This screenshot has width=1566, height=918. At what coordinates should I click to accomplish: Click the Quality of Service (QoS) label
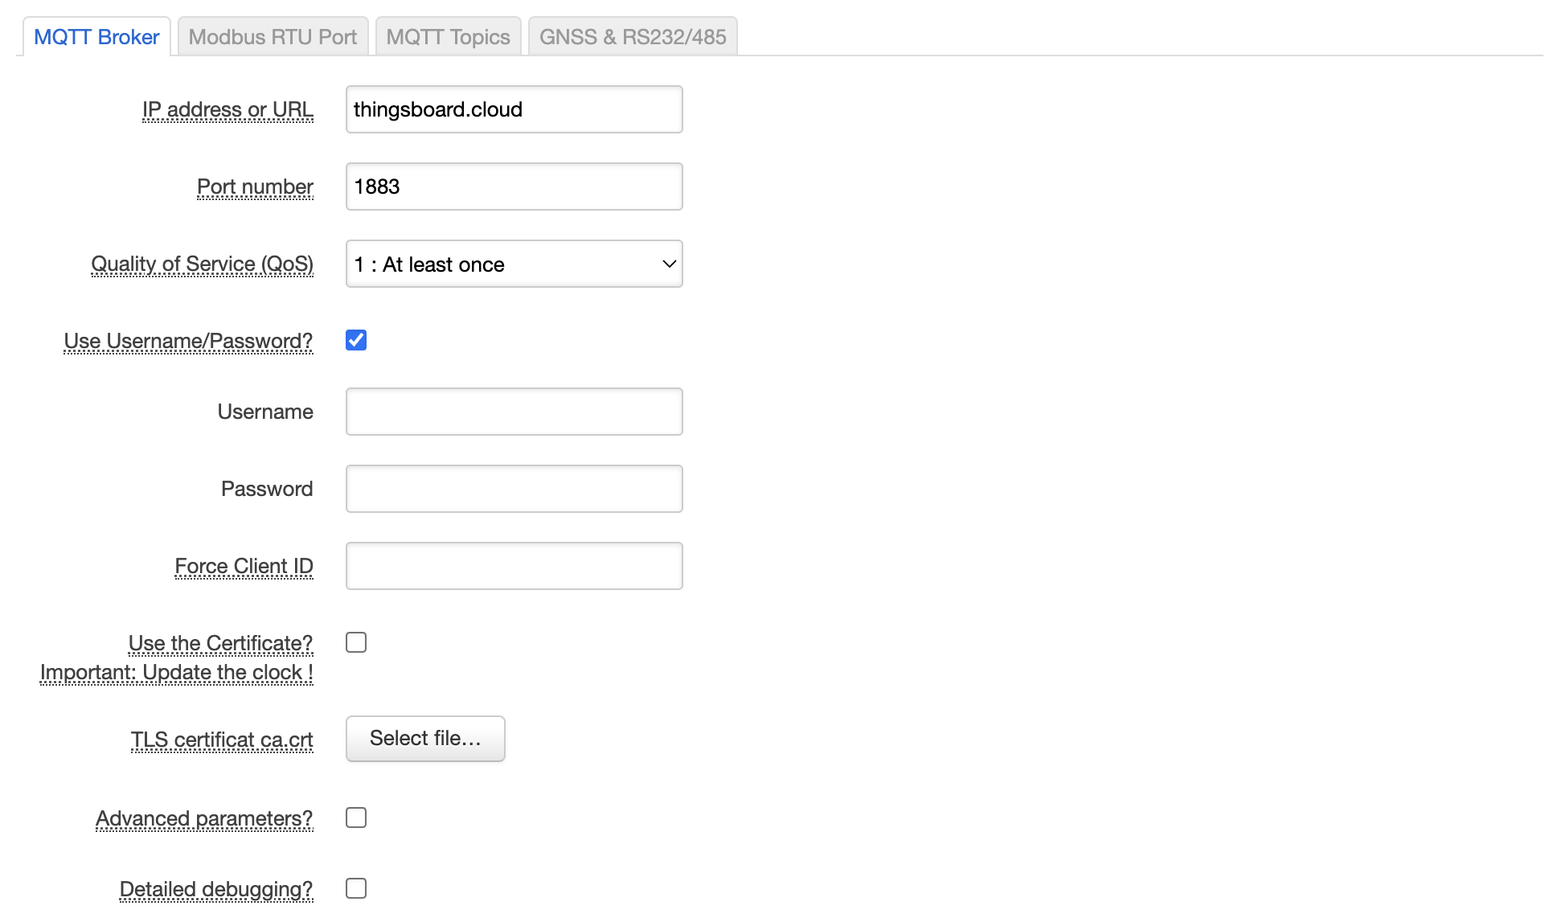(202, 264)
